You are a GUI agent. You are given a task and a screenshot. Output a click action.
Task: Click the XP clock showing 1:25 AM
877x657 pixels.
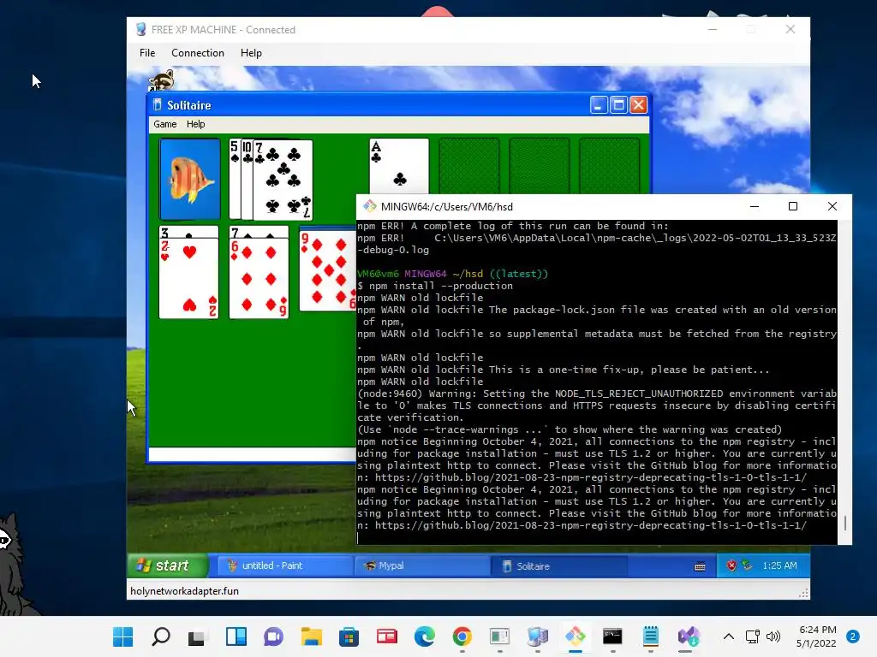click(779, 565)
